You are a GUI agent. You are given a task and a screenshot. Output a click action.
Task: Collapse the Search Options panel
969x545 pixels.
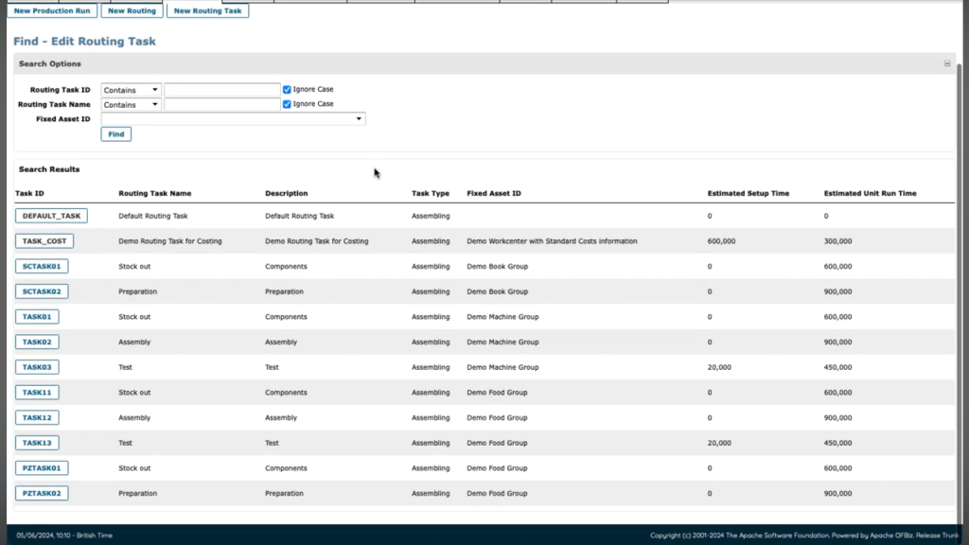946,63
